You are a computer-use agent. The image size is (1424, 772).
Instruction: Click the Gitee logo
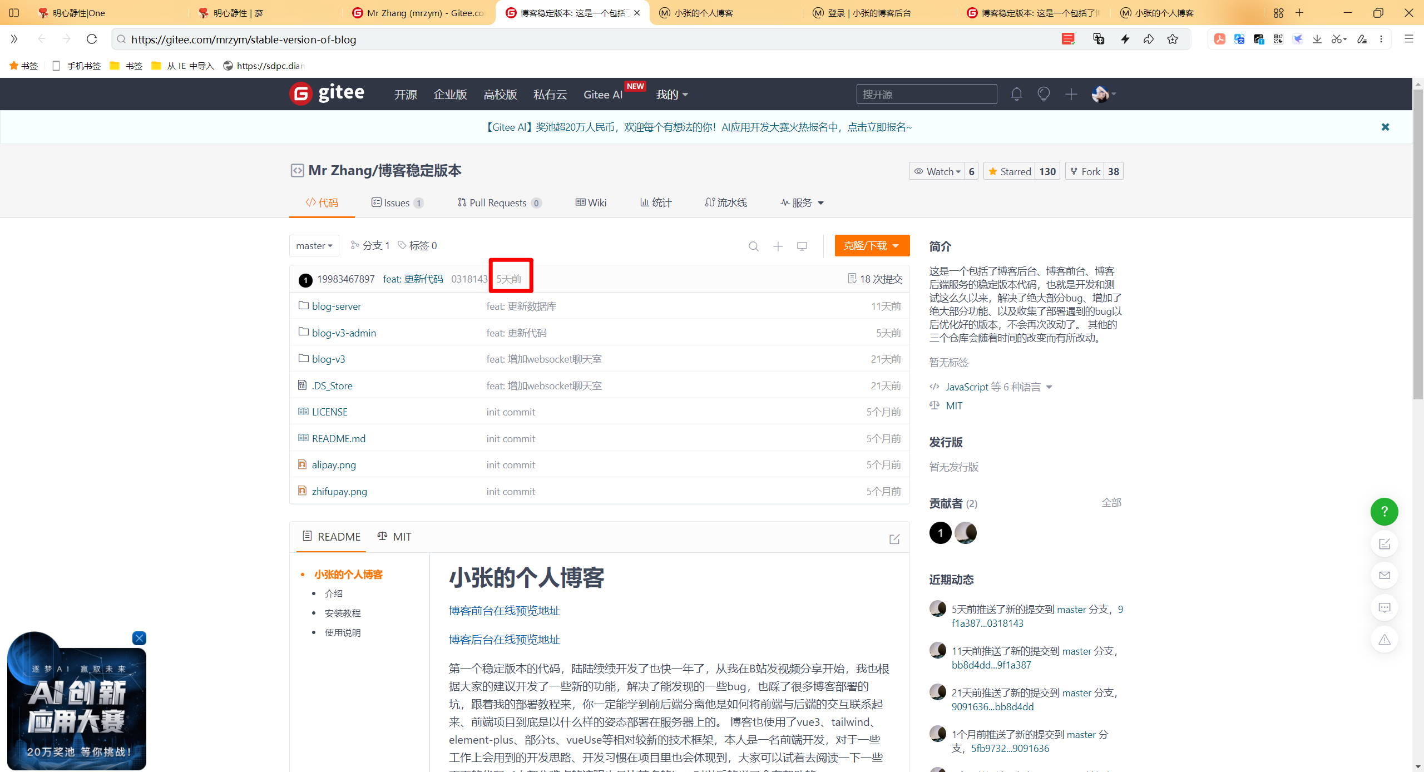[327, 93]
